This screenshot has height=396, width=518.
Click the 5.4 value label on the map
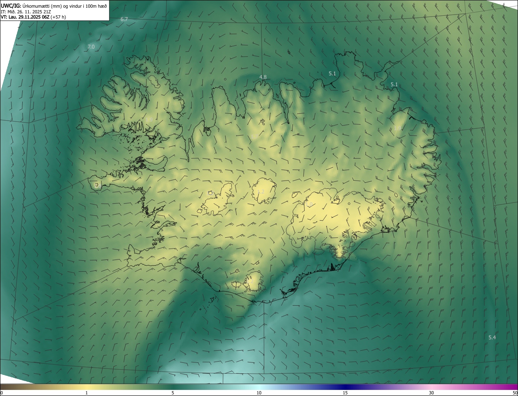pos(492,337)
